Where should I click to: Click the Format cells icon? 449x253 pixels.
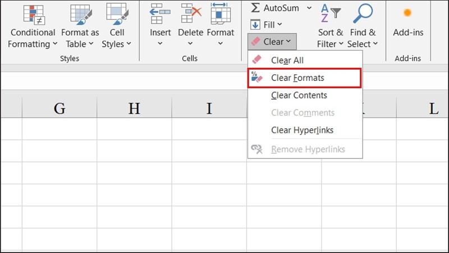coord(221,13)
